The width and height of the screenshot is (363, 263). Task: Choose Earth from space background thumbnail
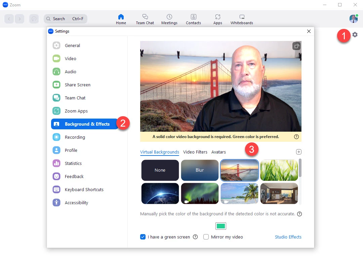pos(160,193)
